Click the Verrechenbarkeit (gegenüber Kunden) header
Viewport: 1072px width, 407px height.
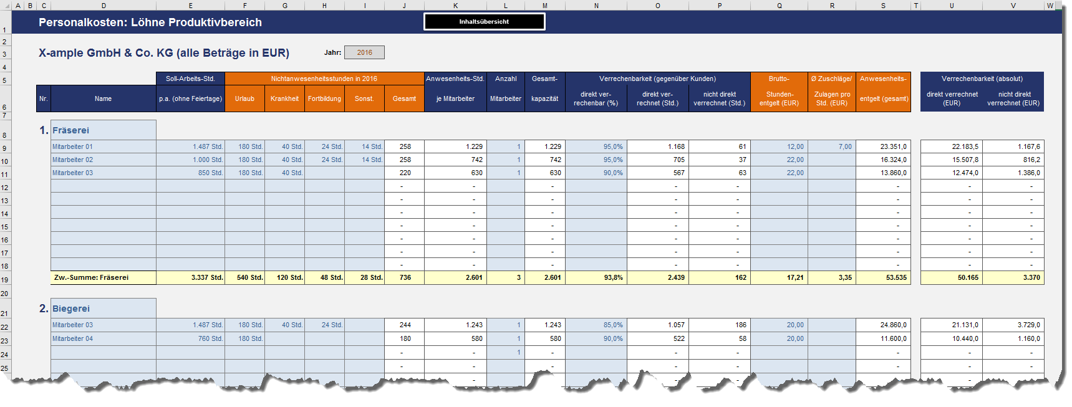tap(658, 79)
